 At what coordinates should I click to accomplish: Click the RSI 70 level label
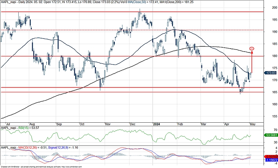[x=275, y=130]
